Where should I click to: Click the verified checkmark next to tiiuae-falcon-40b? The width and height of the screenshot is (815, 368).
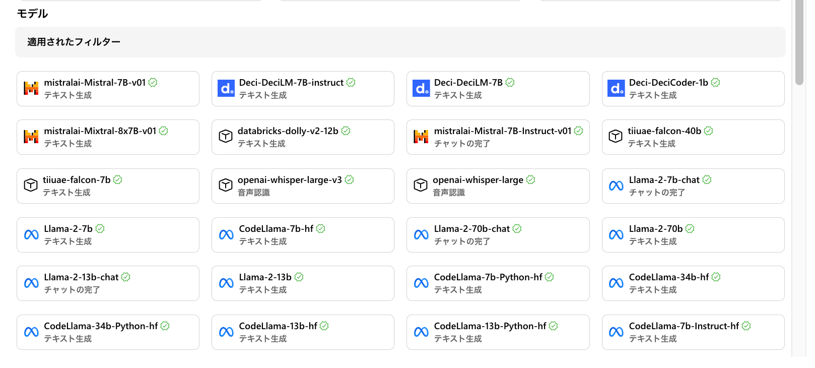[709, 131]
